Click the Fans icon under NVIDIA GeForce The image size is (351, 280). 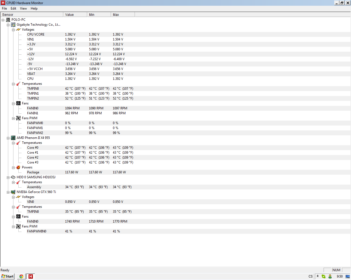tap(18, 217)
